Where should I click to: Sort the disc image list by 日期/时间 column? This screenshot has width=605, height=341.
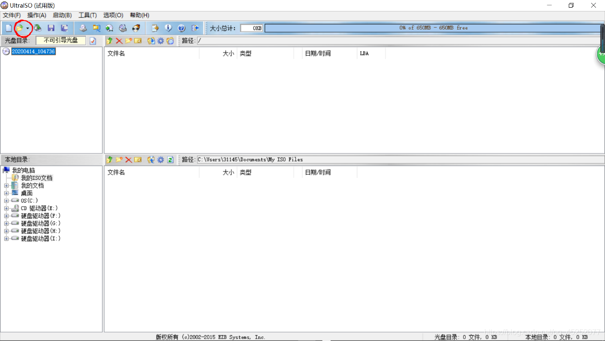point(329,53)
